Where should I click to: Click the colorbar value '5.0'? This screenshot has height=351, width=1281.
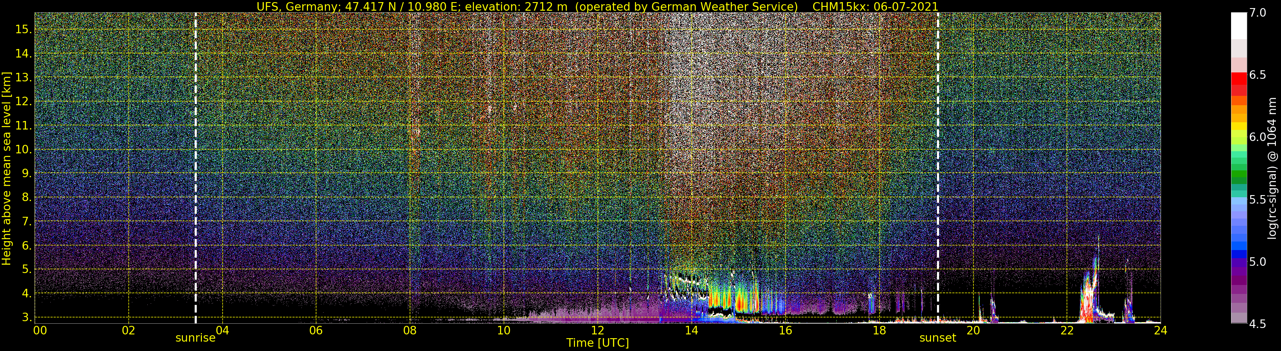[x=1257, y=261]
